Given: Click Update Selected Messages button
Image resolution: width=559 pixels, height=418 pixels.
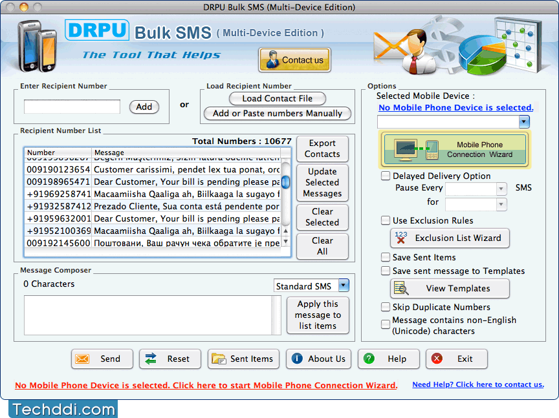Looking at the screenshot, I should (x=322, y=182).
